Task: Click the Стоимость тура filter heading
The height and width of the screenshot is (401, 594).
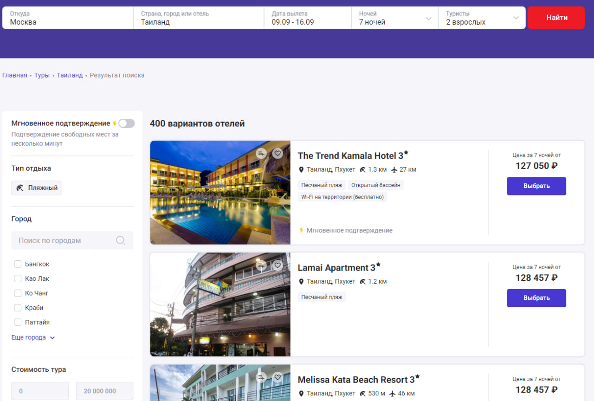Action: click(39, 369)
